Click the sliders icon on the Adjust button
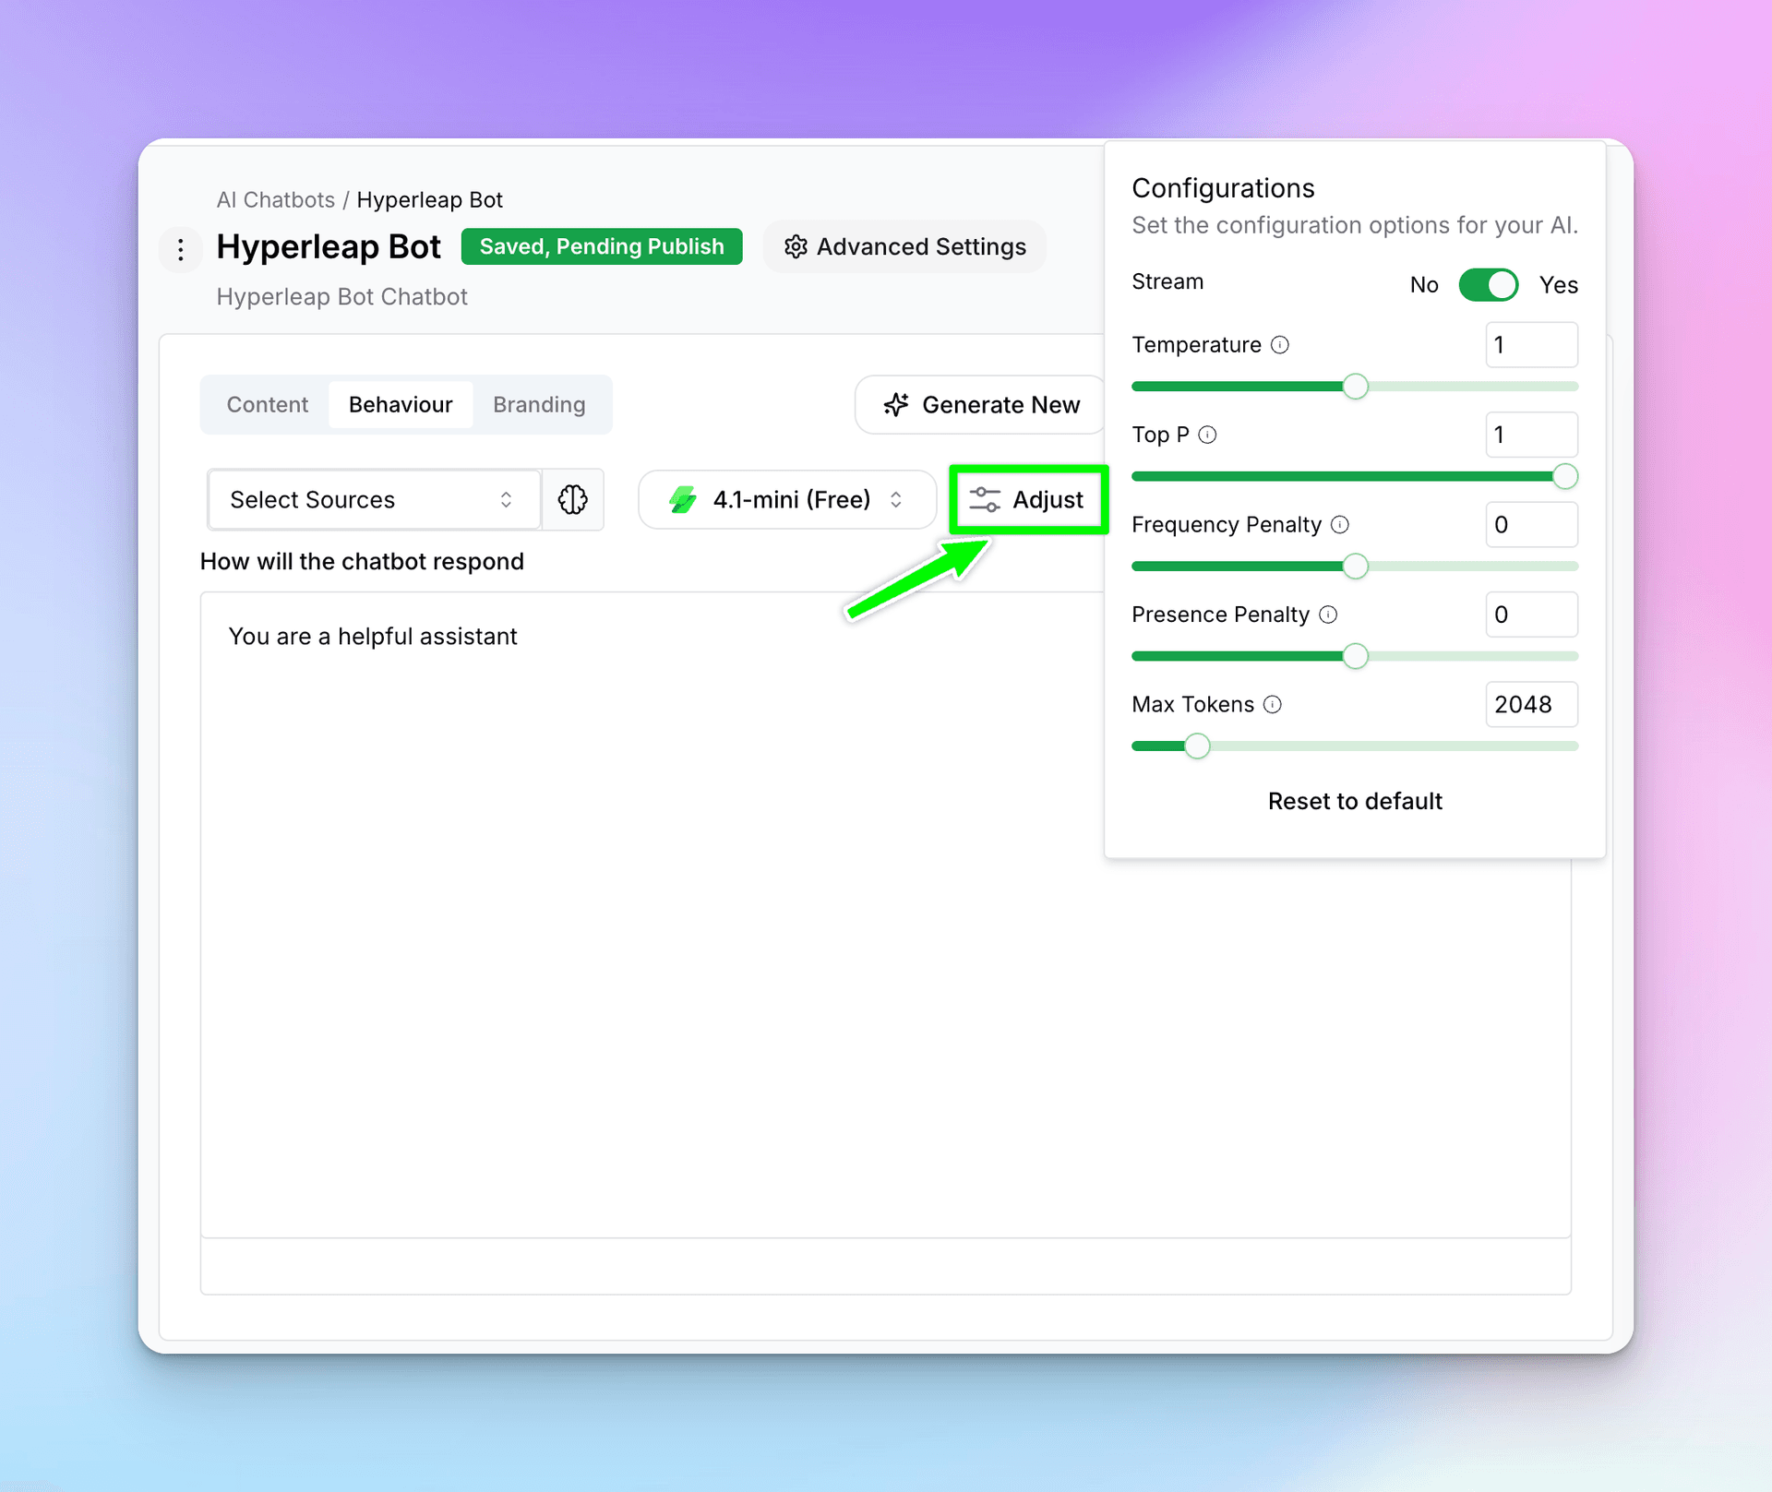1772x1492 pixels. [x=984, y=499]
